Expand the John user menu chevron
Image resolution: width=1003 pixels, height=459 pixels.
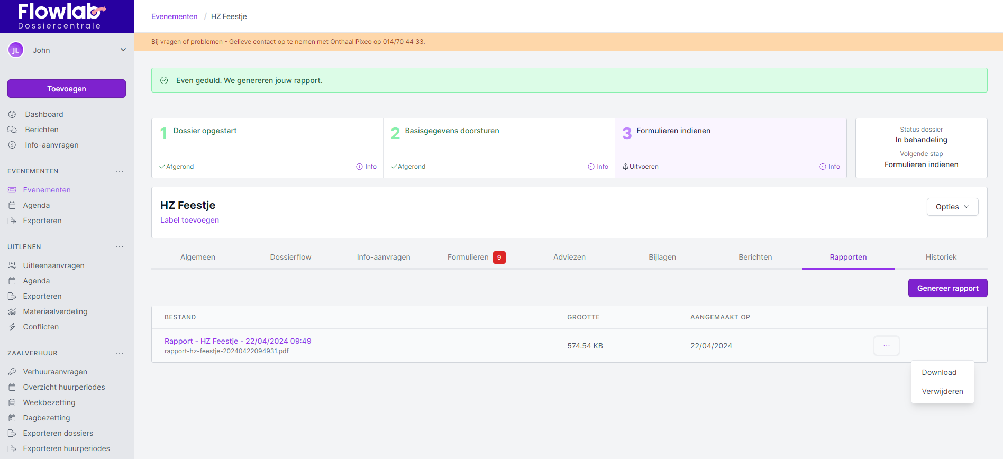123,50
